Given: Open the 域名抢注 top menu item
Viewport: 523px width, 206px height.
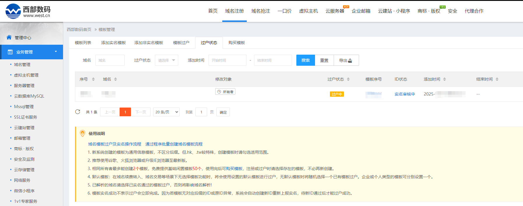Looking at the screenshot, I should [x=261, y=11].
